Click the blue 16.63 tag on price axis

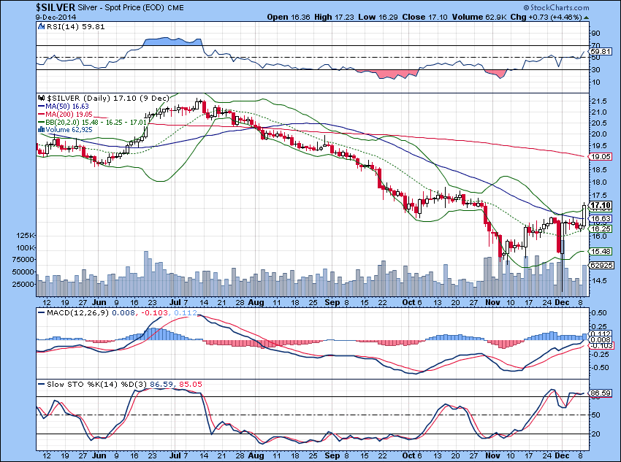(601, 218)
